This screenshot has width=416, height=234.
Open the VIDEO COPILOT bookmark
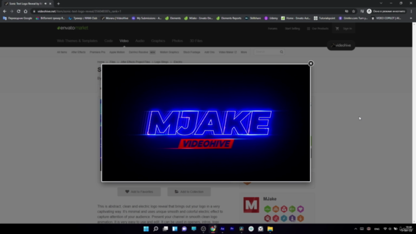(x=386, y=18)
